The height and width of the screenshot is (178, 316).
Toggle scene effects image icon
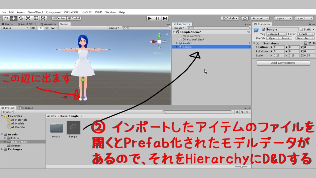[53, 28]
